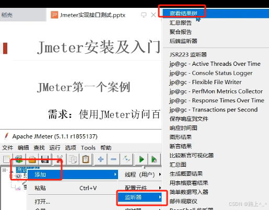This screenshot has height=210, width=269.
Task: Click the presentation icon in pptx tab
Action: (x=144, y=15)
